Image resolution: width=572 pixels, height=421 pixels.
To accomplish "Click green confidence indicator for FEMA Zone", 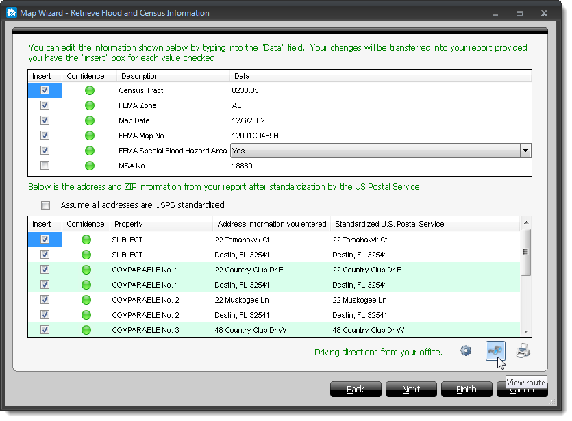I will pos(89,105).
